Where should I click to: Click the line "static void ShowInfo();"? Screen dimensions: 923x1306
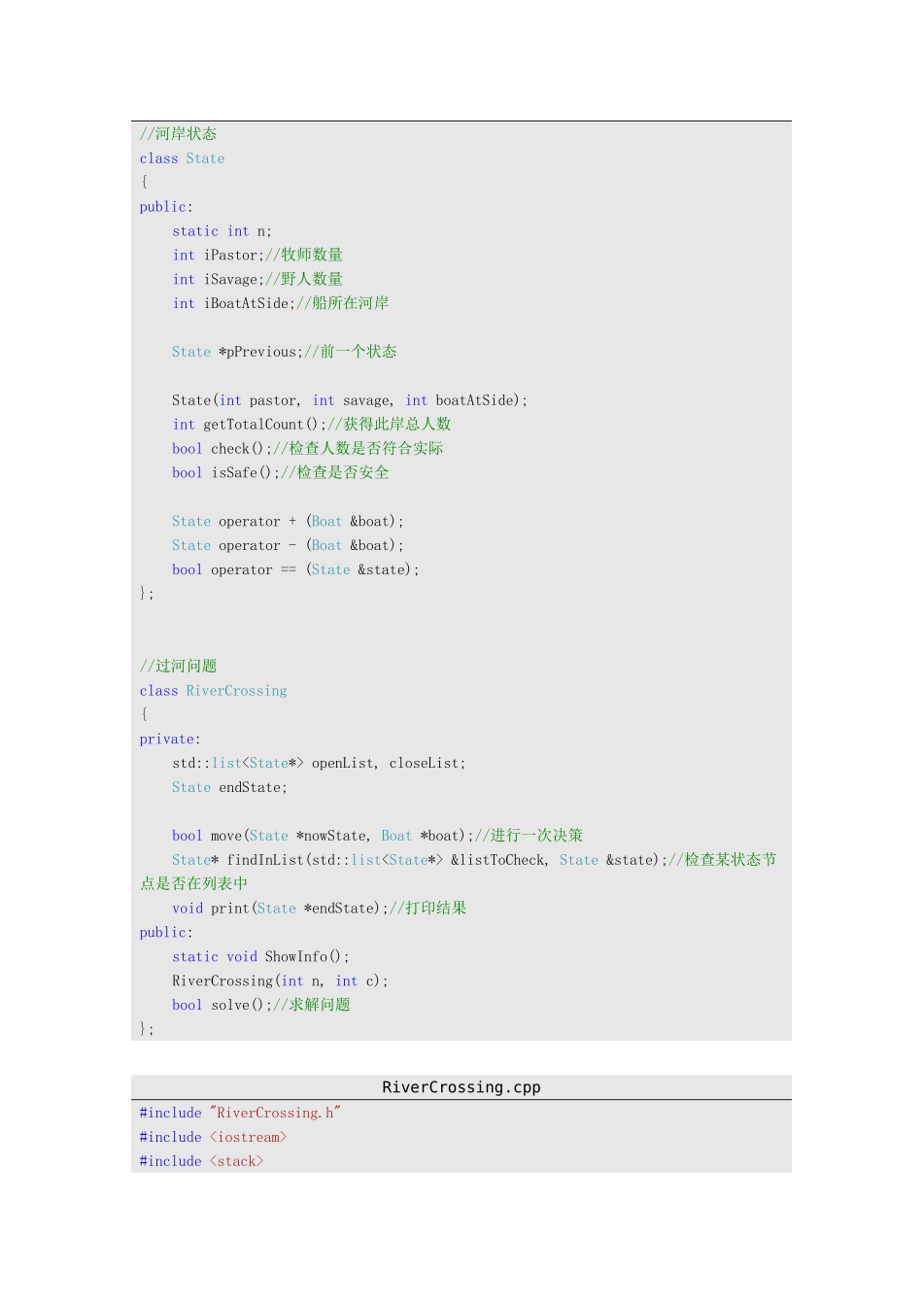[x=260, y=957]
